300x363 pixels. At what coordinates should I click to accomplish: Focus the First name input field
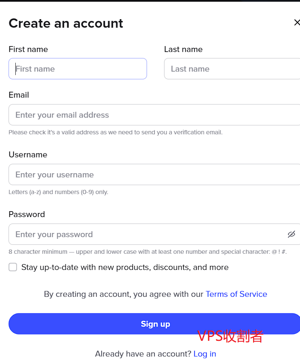tap(78, 69)
